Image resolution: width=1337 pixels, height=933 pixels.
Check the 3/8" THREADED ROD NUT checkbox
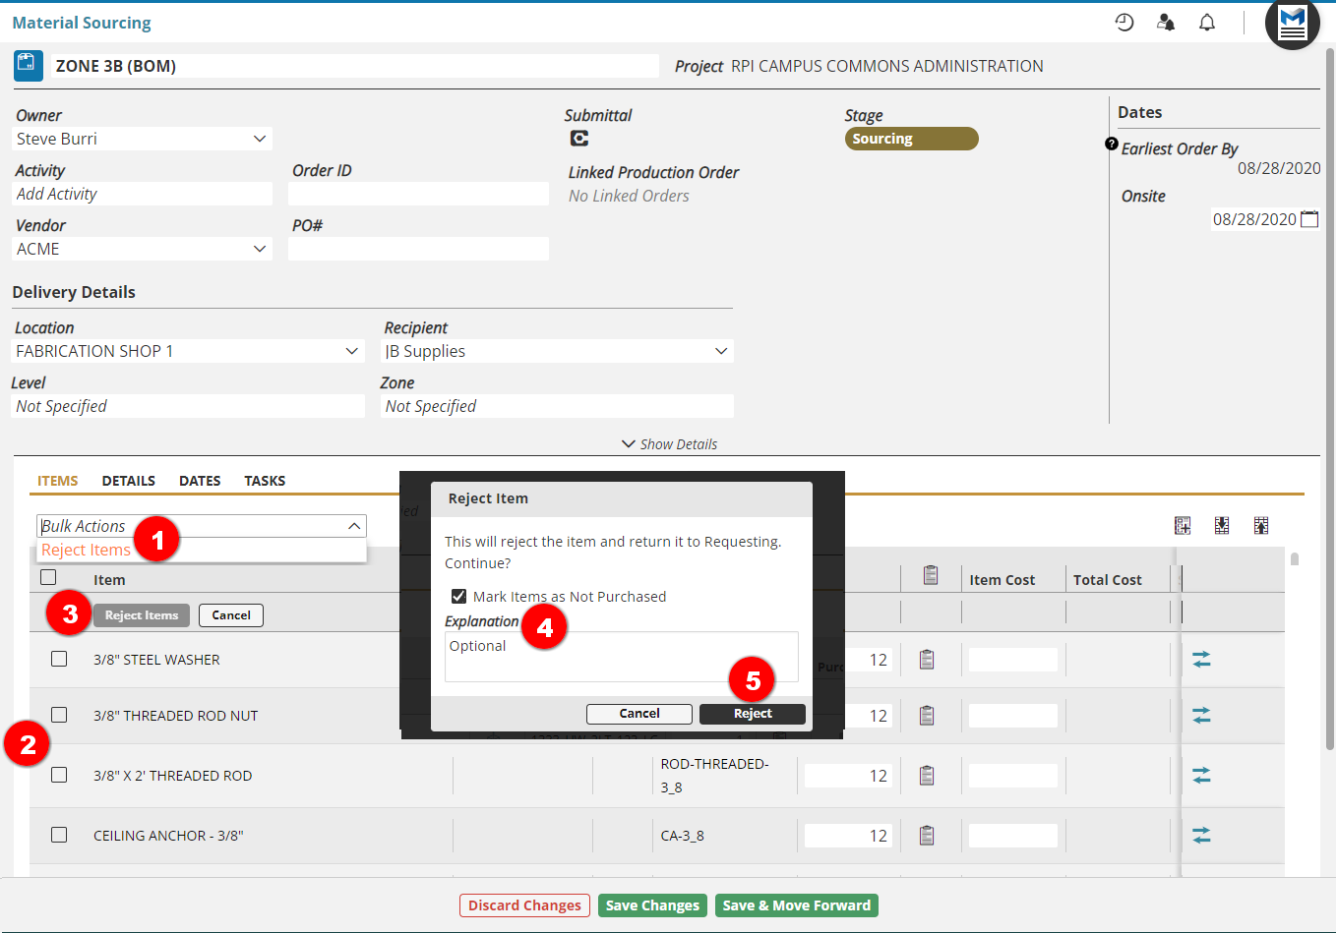click(59, 715)
